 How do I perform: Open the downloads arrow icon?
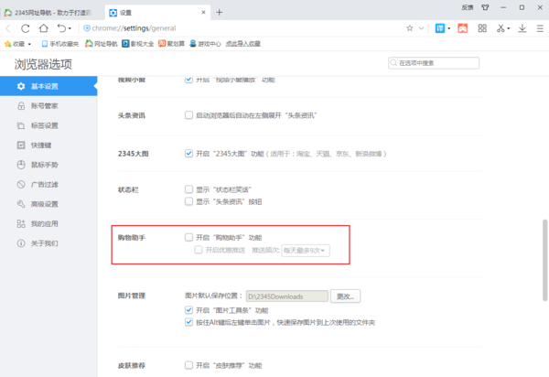click(522, 27)
